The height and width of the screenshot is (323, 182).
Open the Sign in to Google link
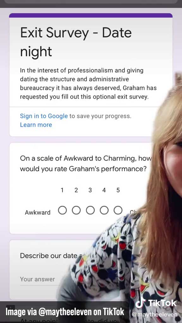pos(44,116)
